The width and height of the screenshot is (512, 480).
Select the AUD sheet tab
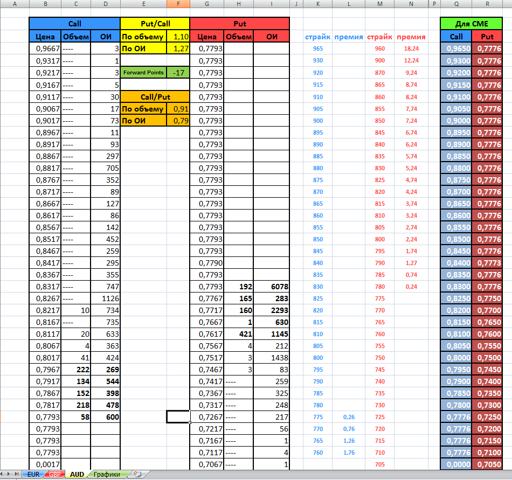click(x=77, y=474)
